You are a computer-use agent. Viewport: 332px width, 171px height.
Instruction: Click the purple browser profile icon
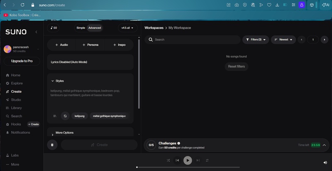point(302,5)
